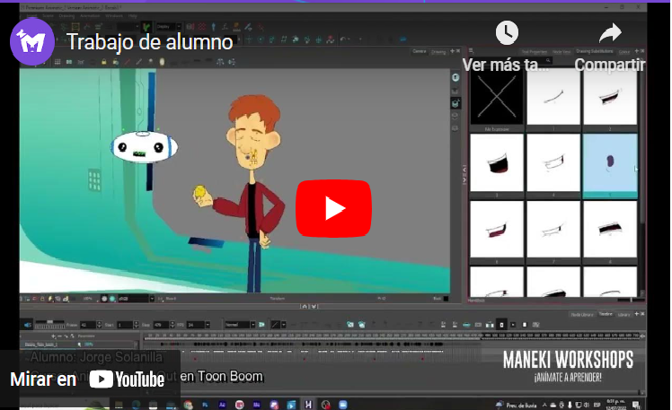
Task: Click the red diagonal line tool icon
Action: pyautogui.click(x=128, y=62)
